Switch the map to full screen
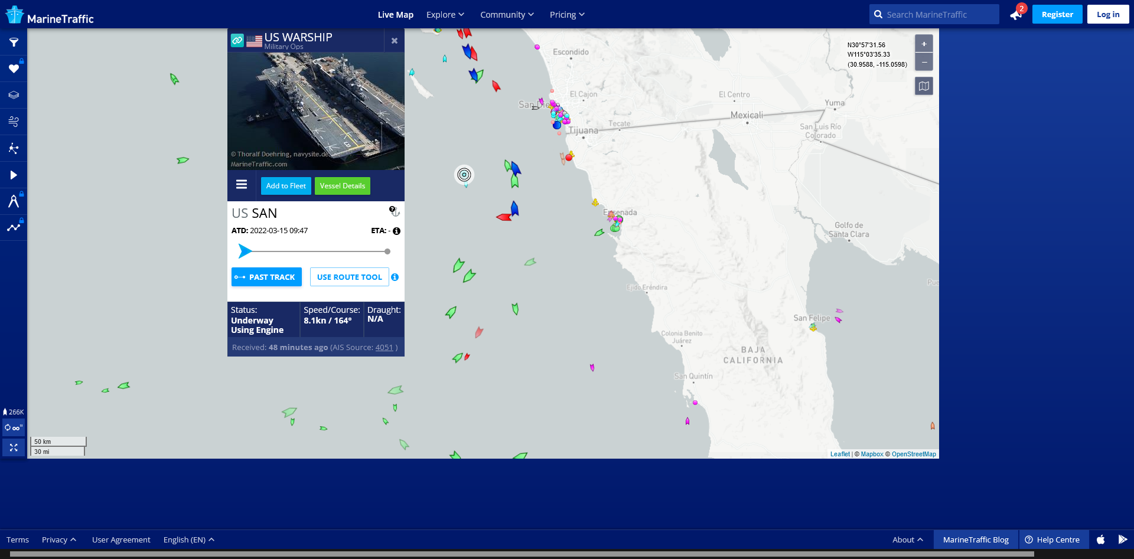The width and height of the screenshot is (1134, 559). click(x=14, y=447)
